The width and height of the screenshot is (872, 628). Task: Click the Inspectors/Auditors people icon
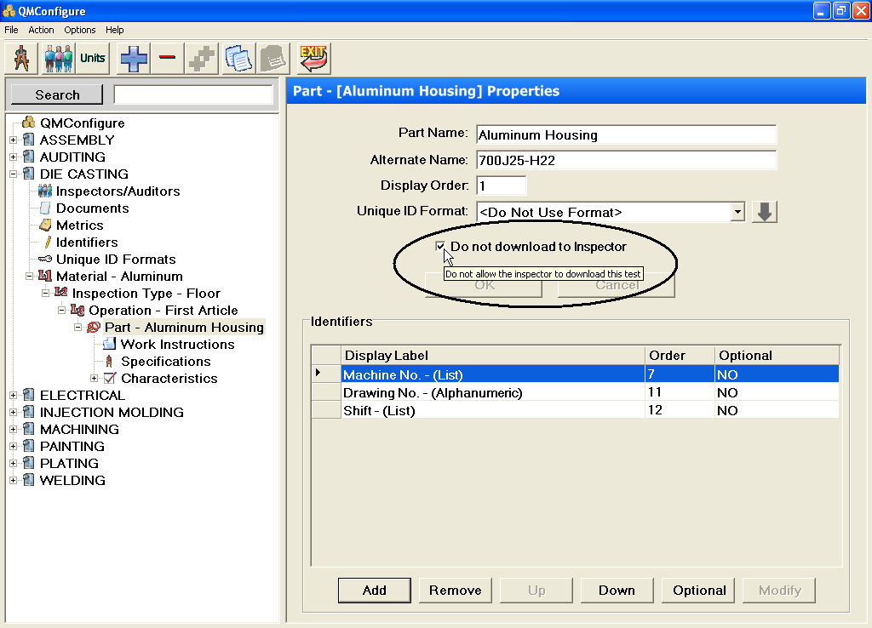pos(45,191)
